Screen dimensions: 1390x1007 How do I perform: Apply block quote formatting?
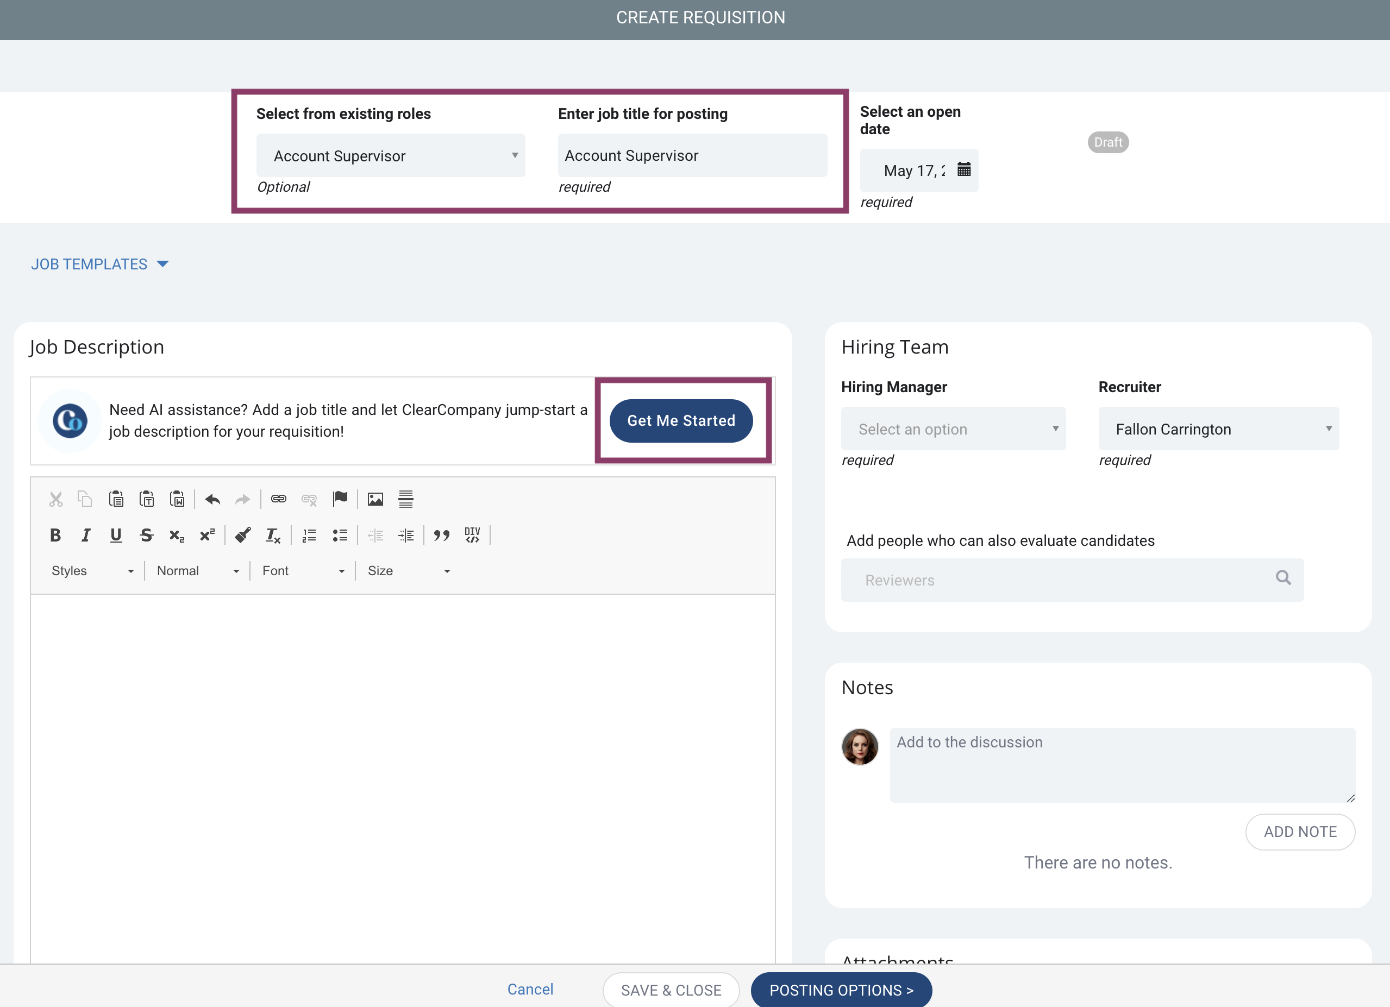click(x=441, y=536)
